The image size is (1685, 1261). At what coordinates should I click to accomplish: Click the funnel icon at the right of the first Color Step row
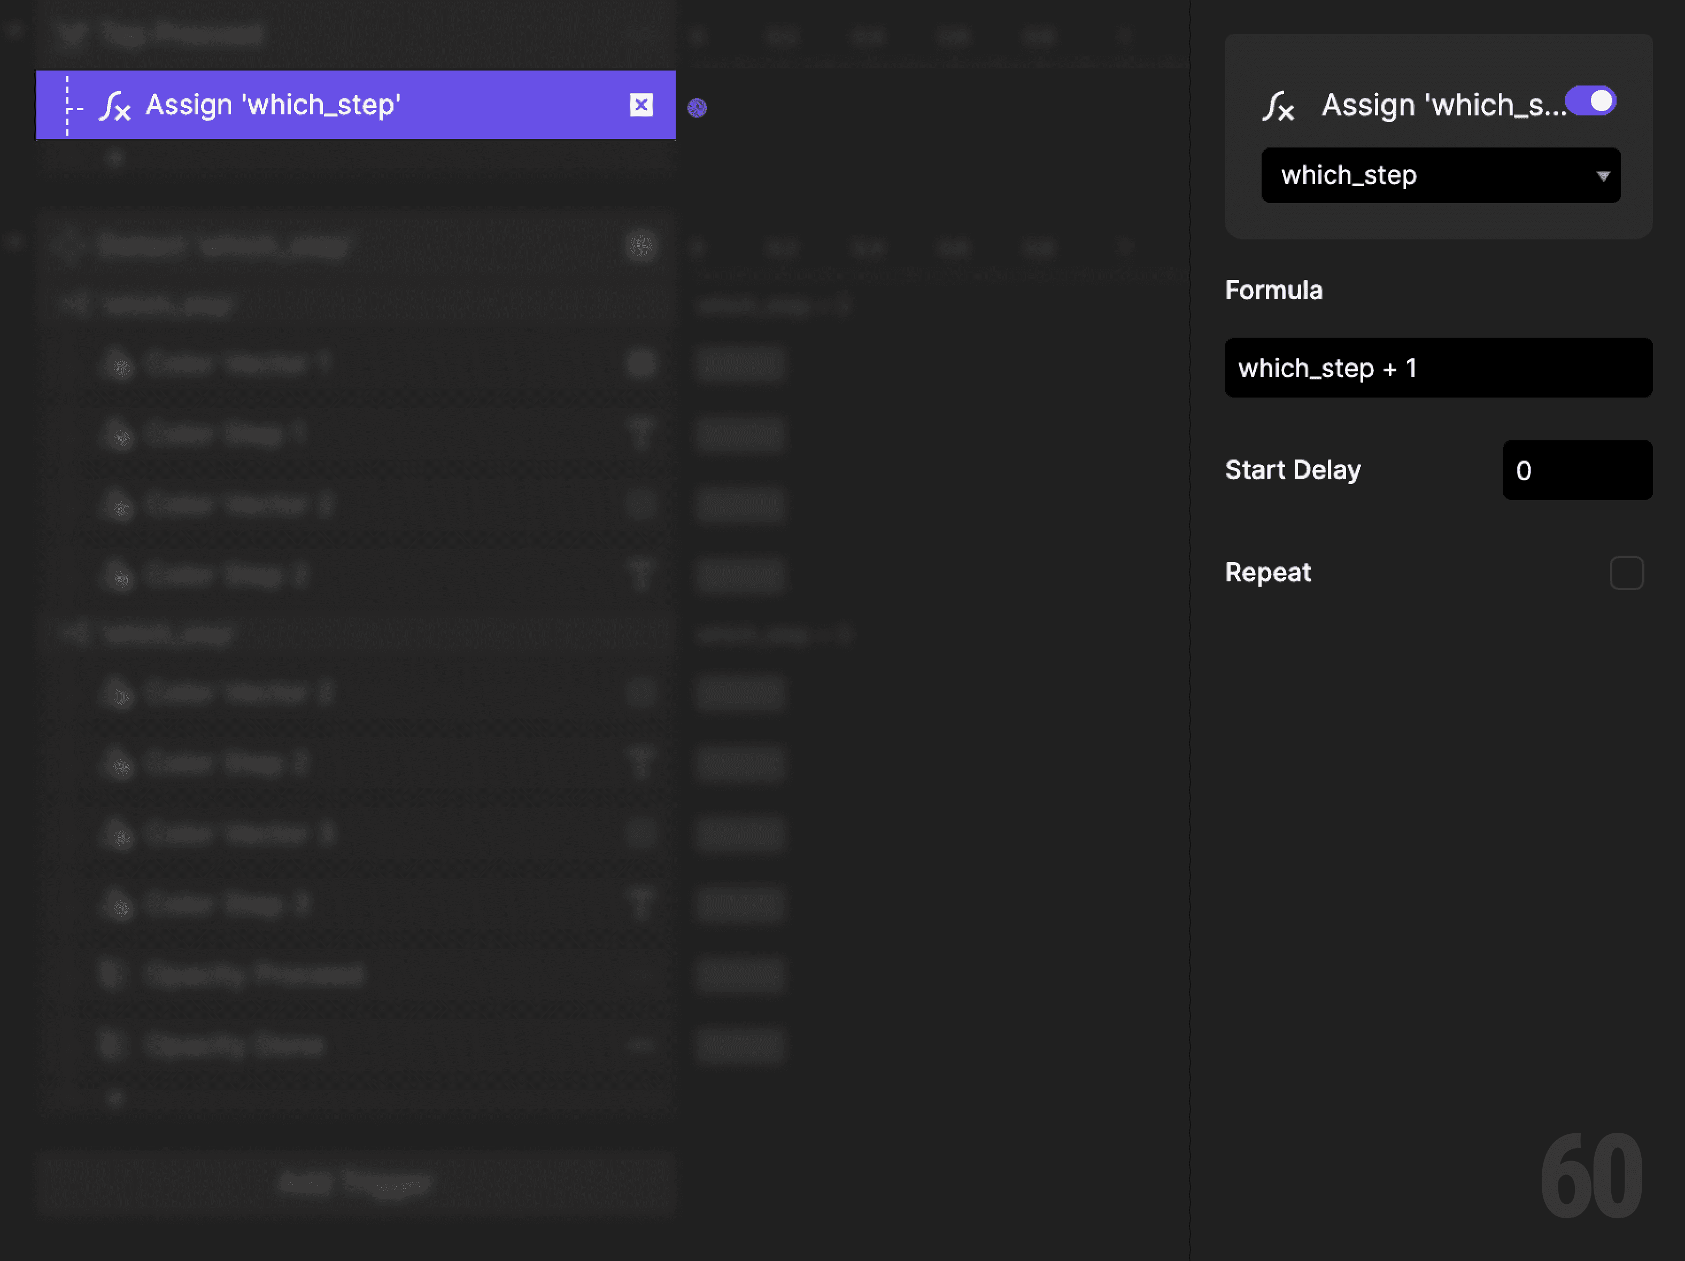click(x=641, y=434)
